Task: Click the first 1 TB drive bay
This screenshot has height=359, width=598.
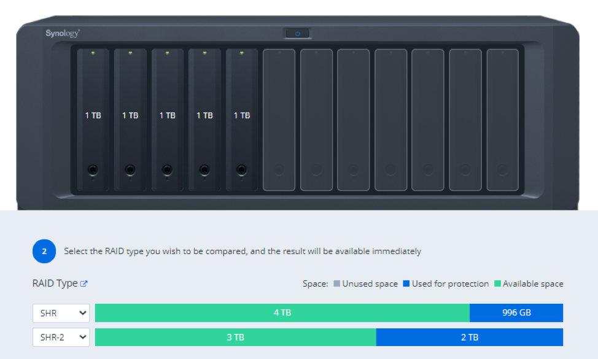Action: 93,120
